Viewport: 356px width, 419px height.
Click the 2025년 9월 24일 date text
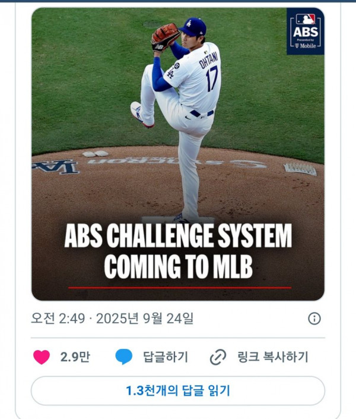[145, 319]
